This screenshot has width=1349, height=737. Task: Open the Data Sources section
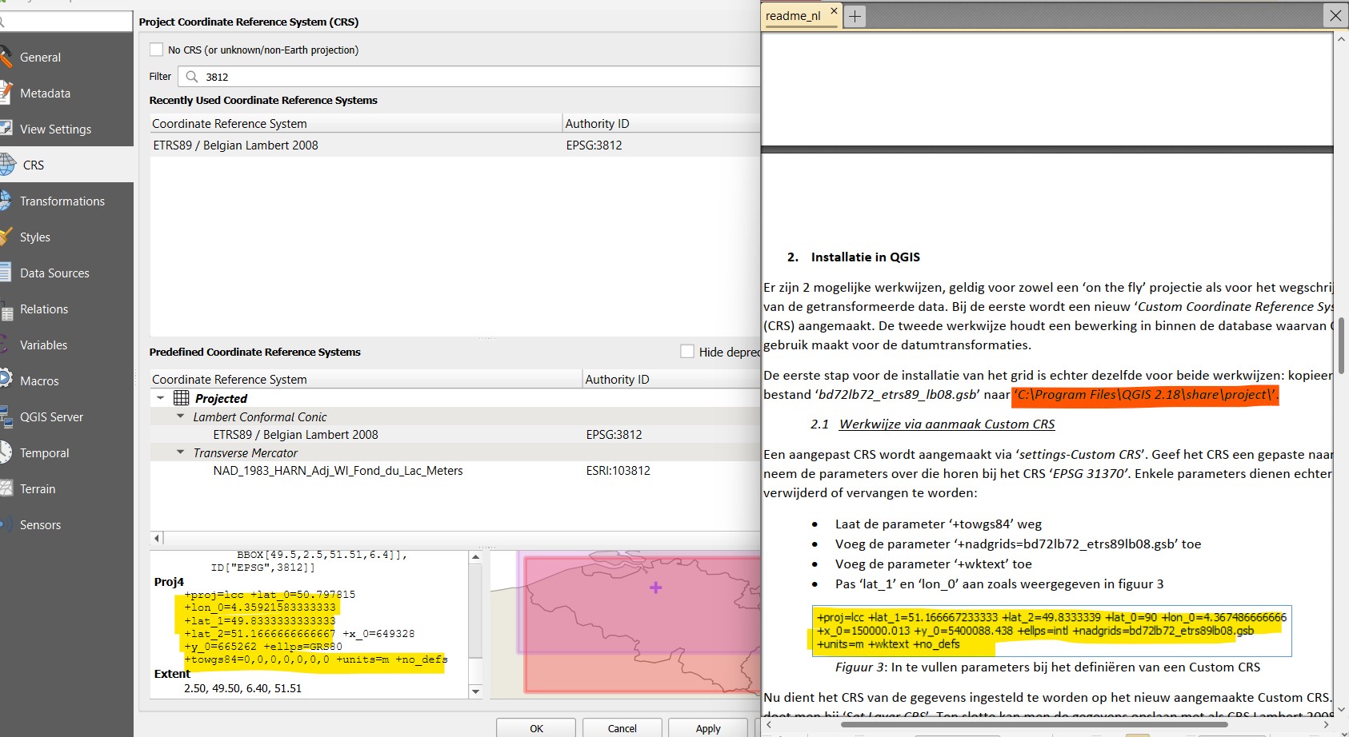coord(54,273)
